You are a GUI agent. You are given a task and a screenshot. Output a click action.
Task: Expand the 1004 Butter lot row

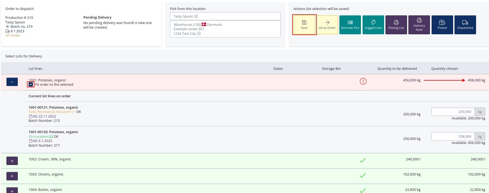tap(12, 190)
